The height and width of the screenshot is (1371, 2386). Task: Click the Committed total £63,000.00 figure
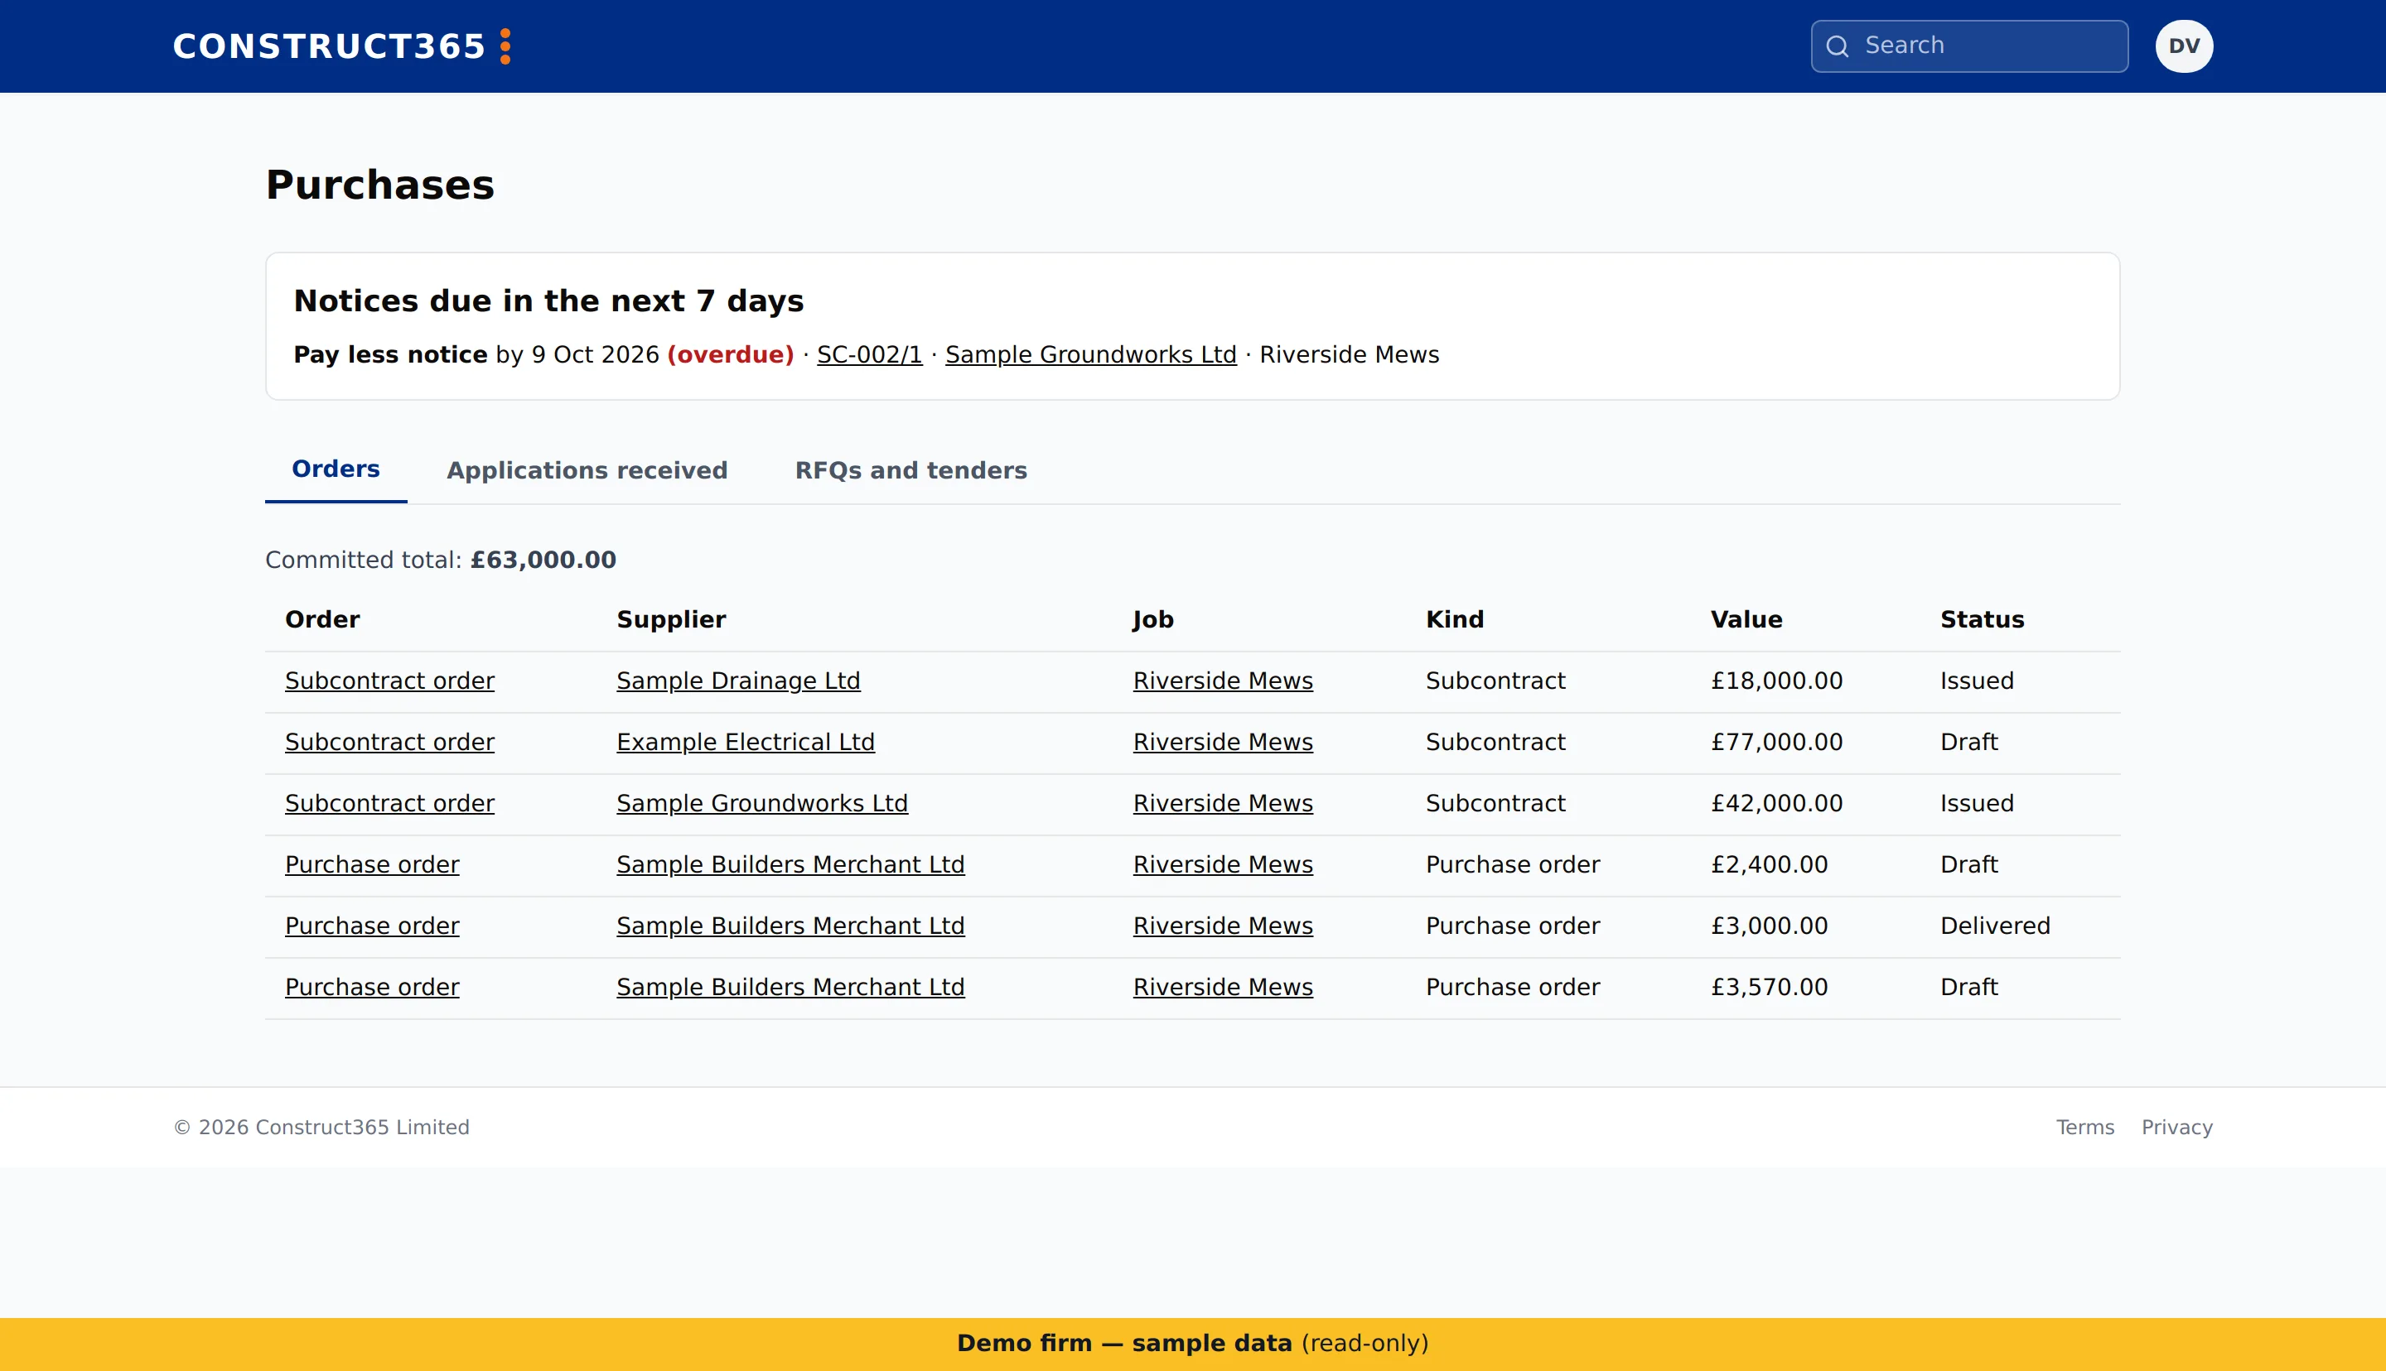543,560
